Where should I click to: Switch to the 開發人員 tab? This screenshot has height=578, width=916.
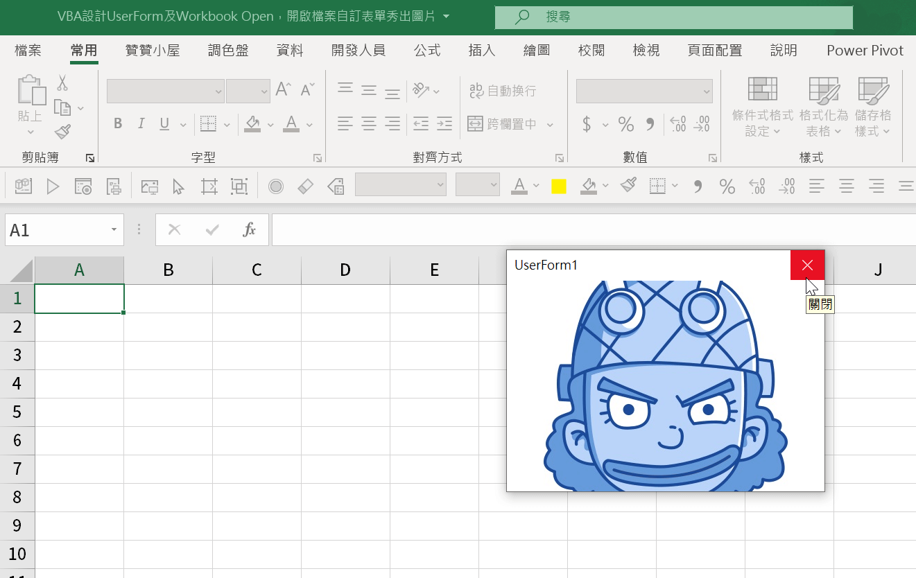pyautogui.click(x=358, y=51)
